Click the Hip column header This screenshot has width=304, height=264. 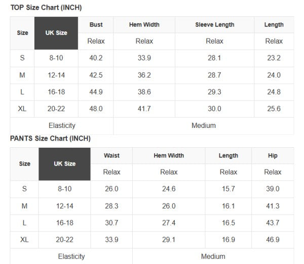click(273, 156)
